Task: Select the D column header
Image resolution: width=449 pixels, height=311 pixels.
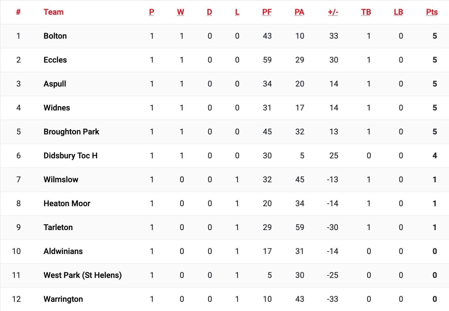Action: (209, 12)
